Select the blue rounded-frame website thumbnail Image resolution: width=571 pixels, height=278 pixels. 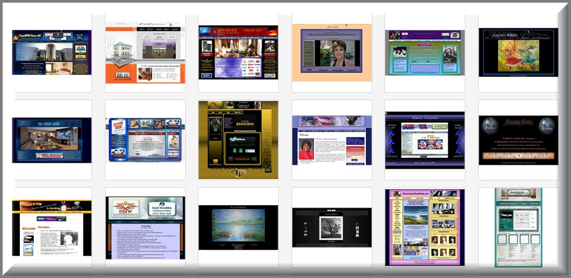click(145, 139)
